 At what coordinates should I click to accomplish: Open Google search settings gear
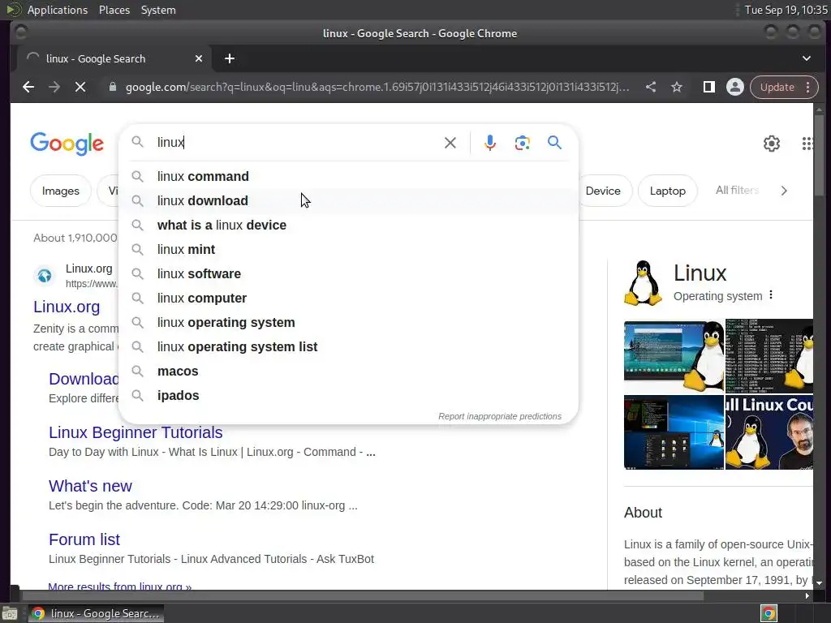[x=772, y=144]
